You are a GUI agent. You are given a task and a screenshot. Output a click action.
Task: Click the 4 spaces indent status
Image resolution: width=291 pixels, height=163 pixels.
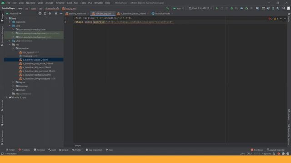[x=266, y=153]
